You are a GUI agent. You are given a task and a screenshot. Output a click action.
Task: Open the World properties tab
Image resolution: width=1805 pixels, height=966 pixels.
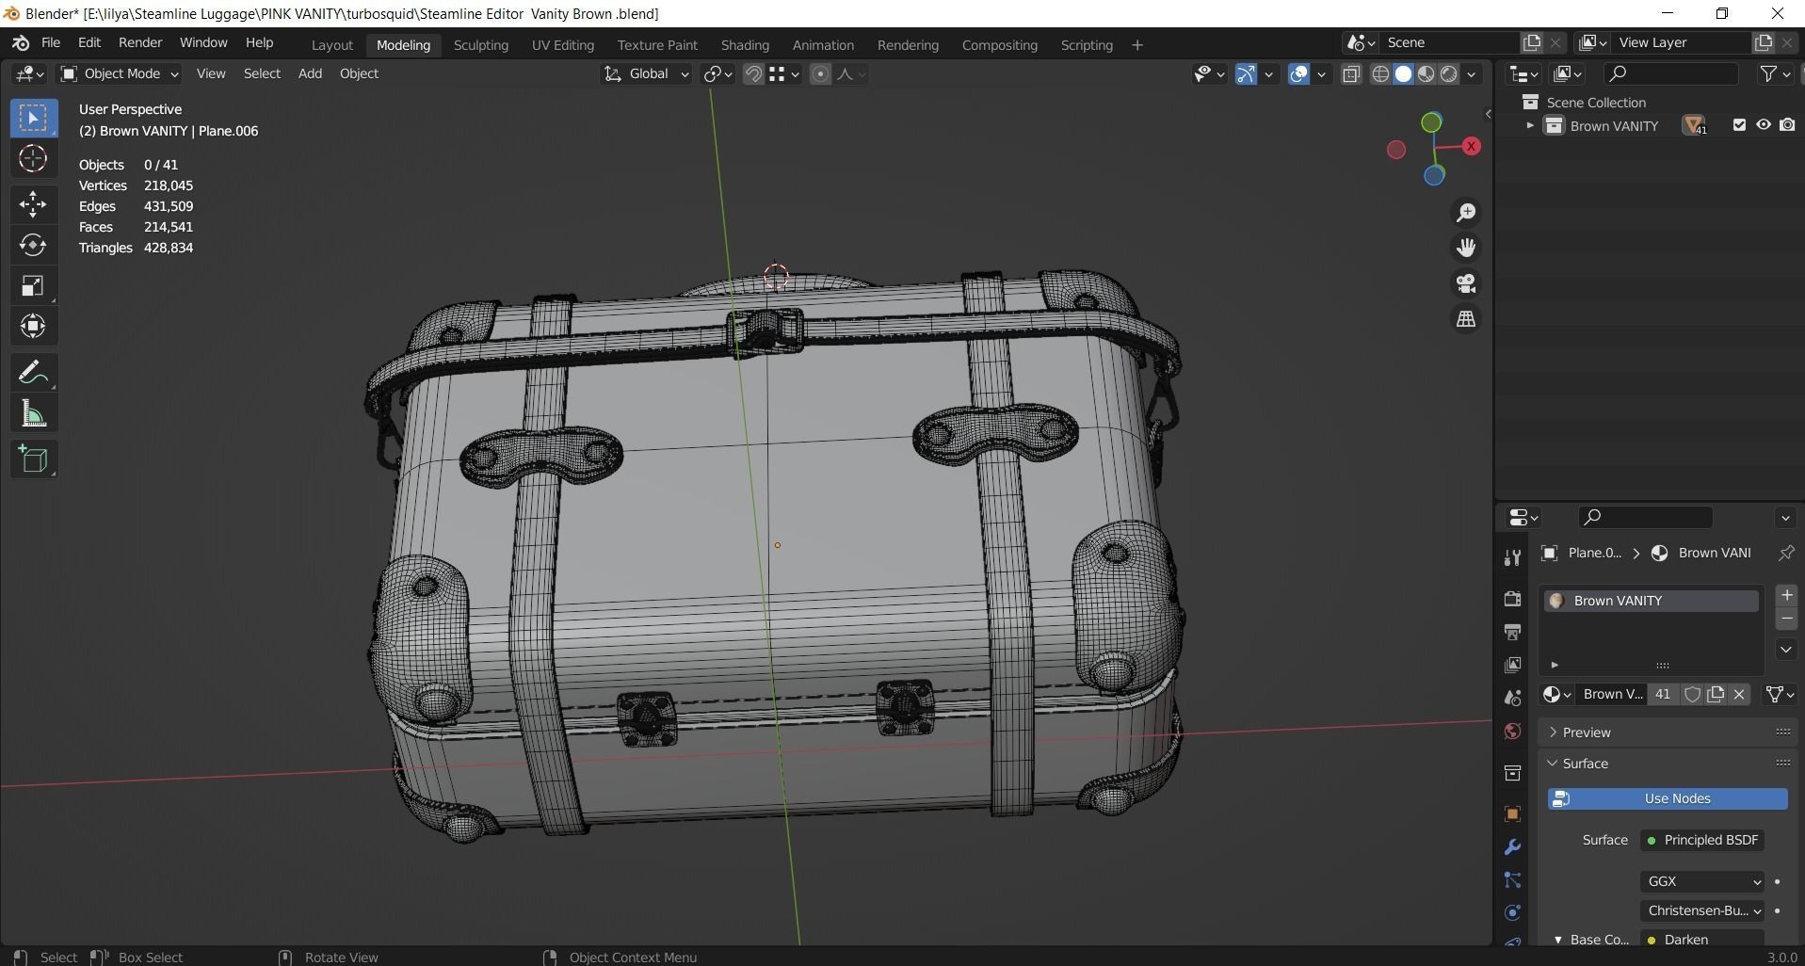point(1512,732)
